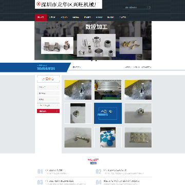Open the aluminum housing product thumbnail
The width and height of the screenshot is (185, 185).
coord(108,89)
